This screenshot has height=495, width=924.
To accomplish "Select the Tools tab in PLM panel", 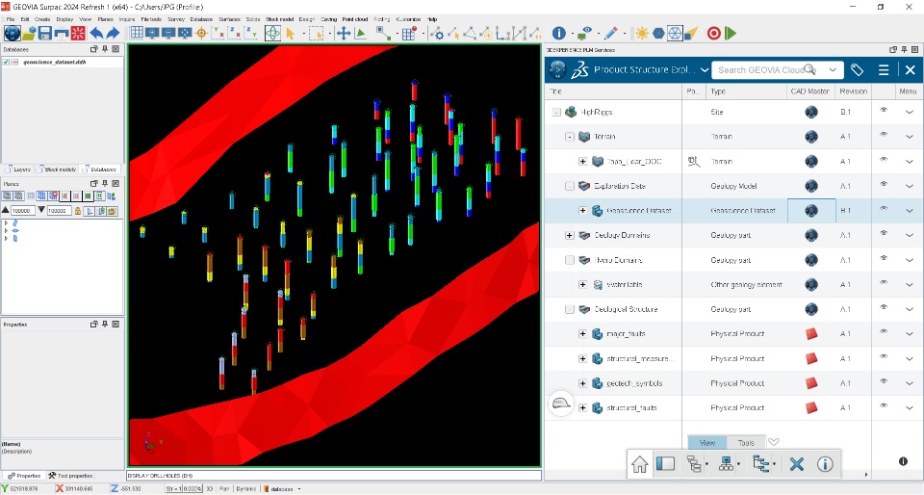I will 745,443.
